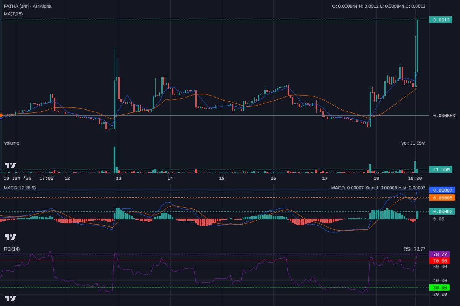Click the 17:00 time axis label
This screenshot has height=306, width=460.
tap(47, 178)
